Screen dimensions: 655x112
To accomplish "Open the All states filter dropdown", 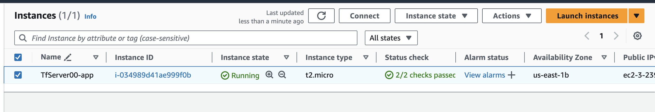I will [x=391, y=38].
